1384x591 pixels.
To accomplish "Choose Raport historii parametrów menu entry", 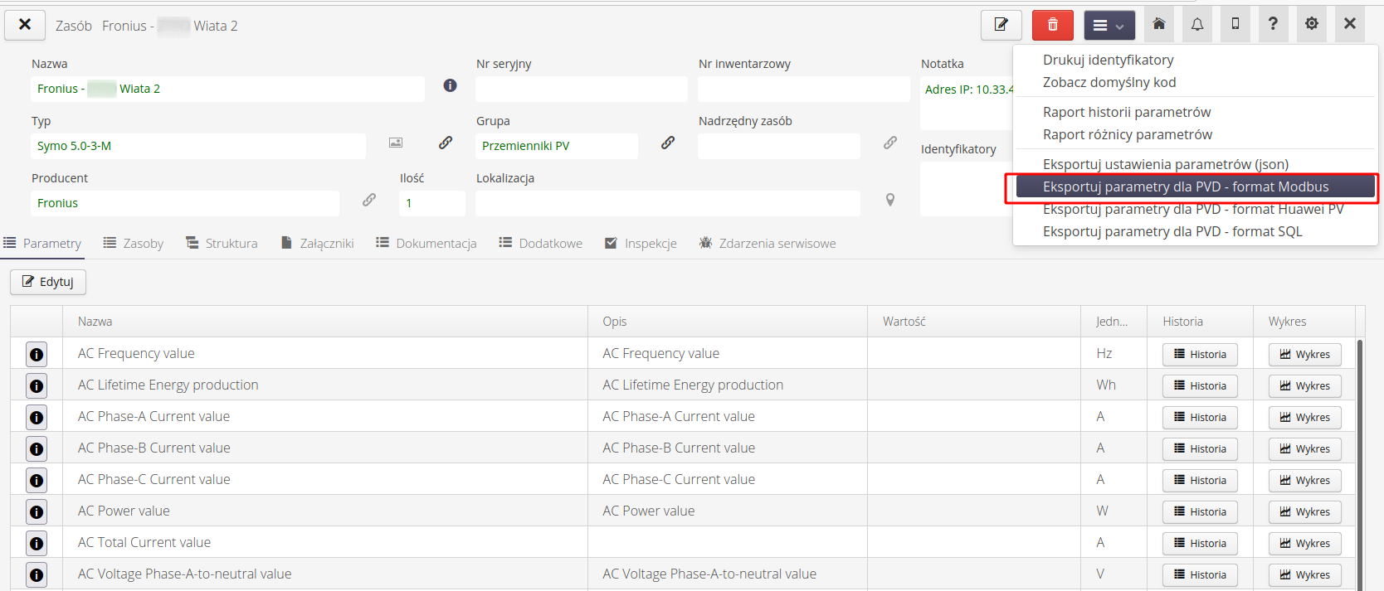I will 1126,112.
